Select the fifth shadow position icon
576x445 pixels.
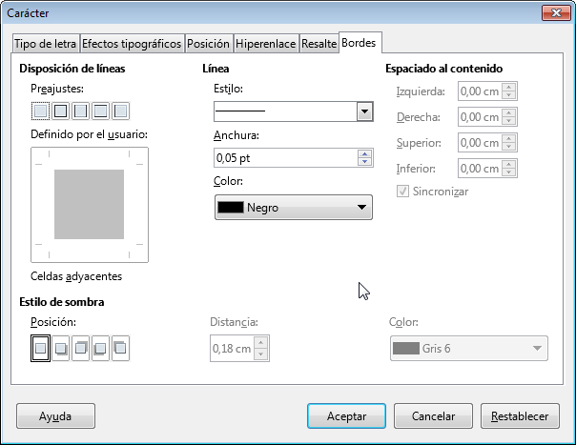click(120, 349)
